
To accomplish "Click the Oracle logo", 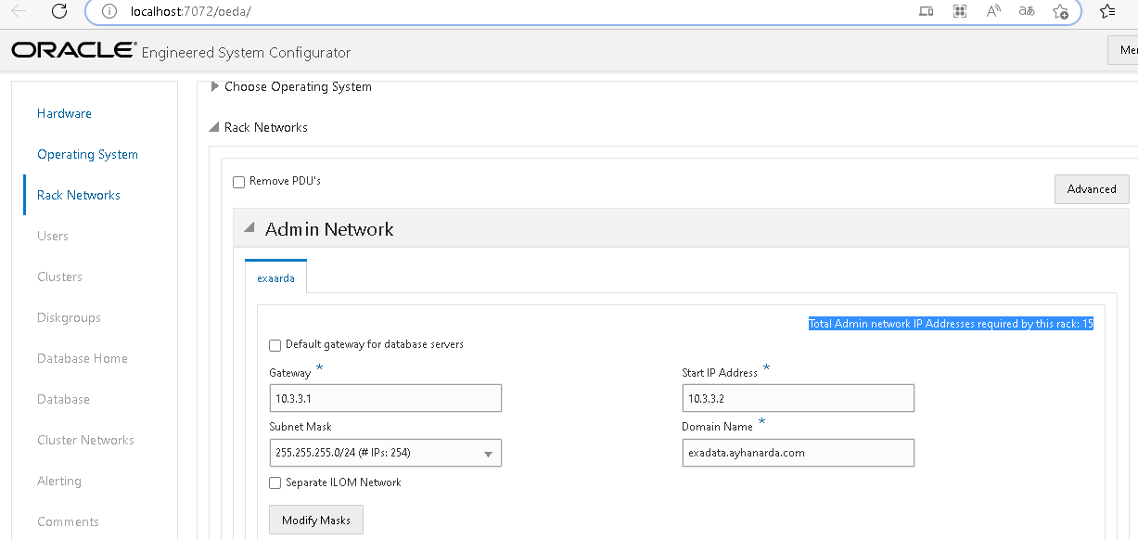I will pos(73,50).
